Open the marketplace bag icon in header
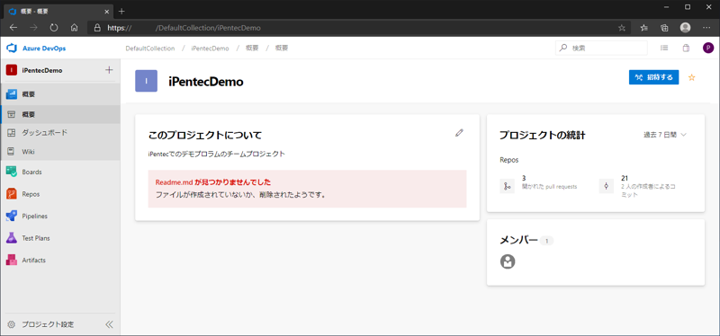The width and height of the screenshot is (720, 336). pos(686,48)
